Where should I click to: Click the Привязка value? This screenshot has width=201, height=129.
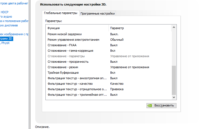pyautogui.click(x=117, y=89)
